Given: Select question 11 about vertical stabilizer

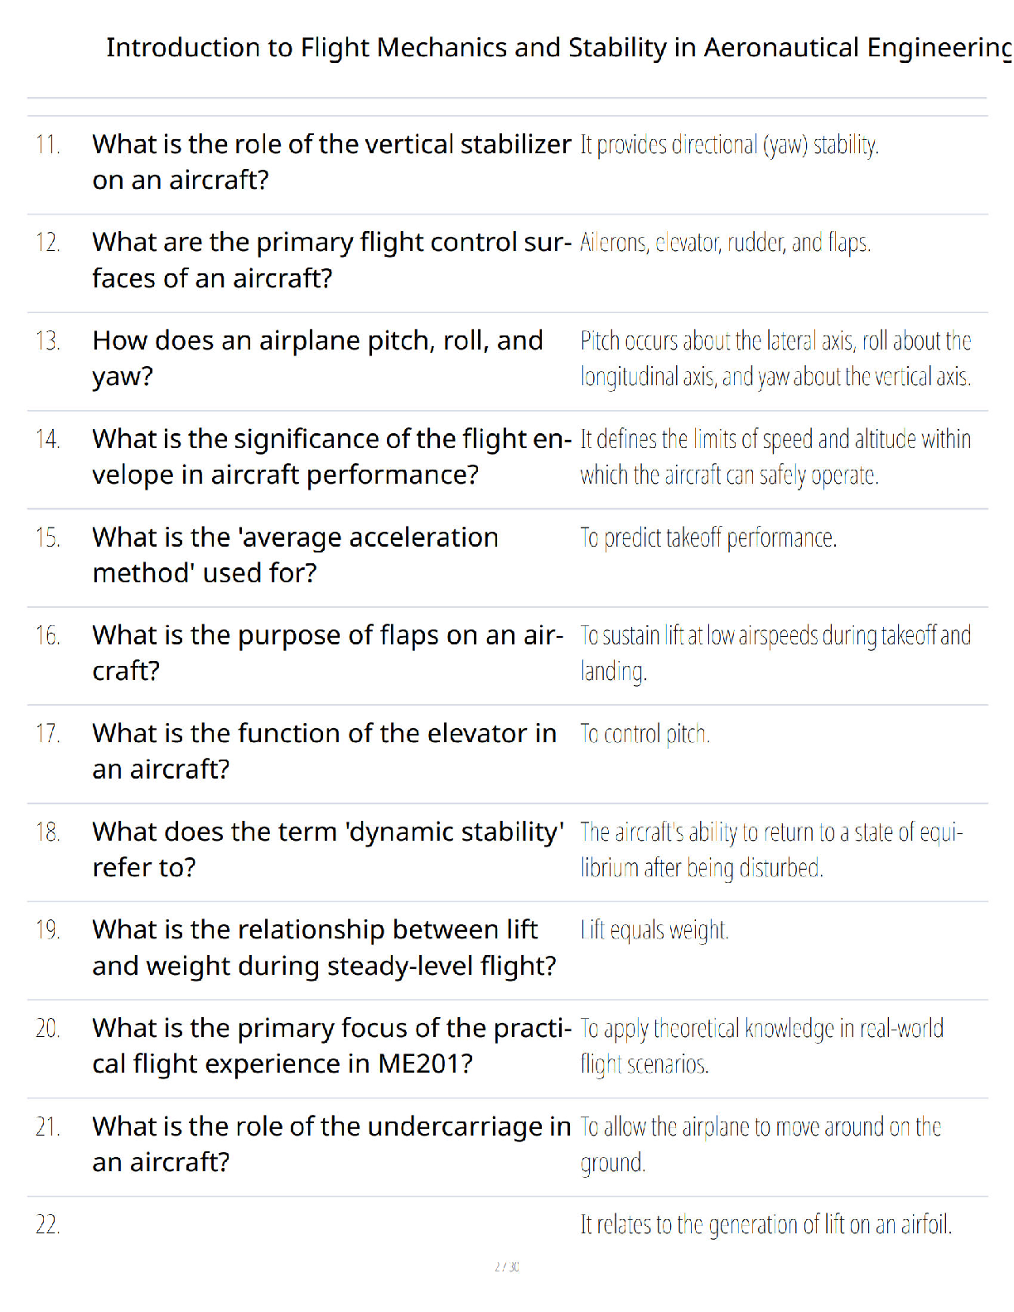Looking at the screenshot, I should [x=331, y=162].
